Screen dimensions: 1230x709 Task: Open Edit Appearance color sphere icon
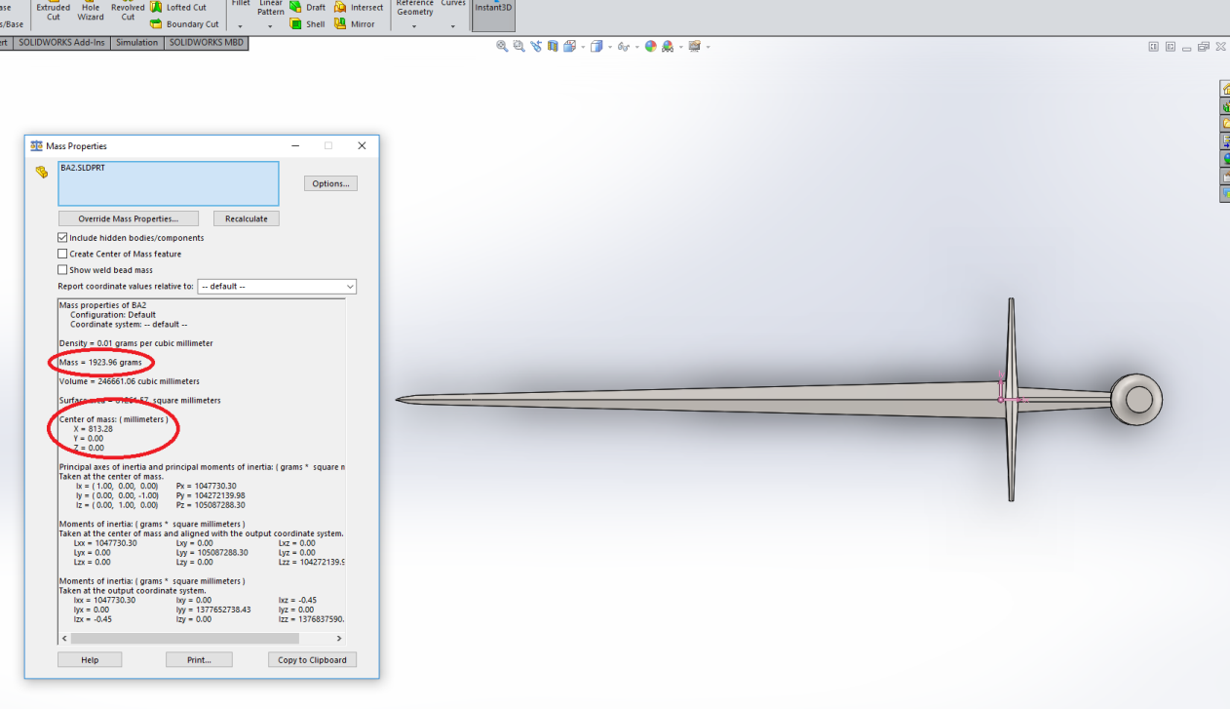pos(651,47)
